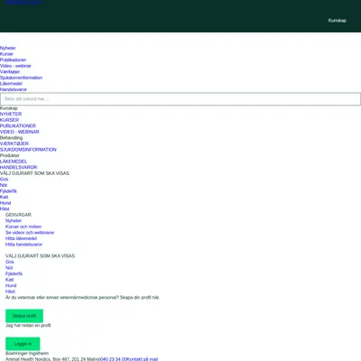Viewport: 361px width, 361px height.
Task: Choose Nöt in the animal list below GENVÄGAR
Action: pyautogui.click(x=9, y=268)
